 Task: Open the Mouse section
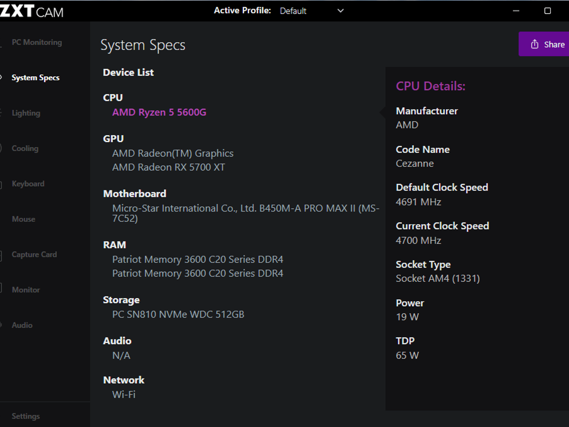[x=24, y=219]
